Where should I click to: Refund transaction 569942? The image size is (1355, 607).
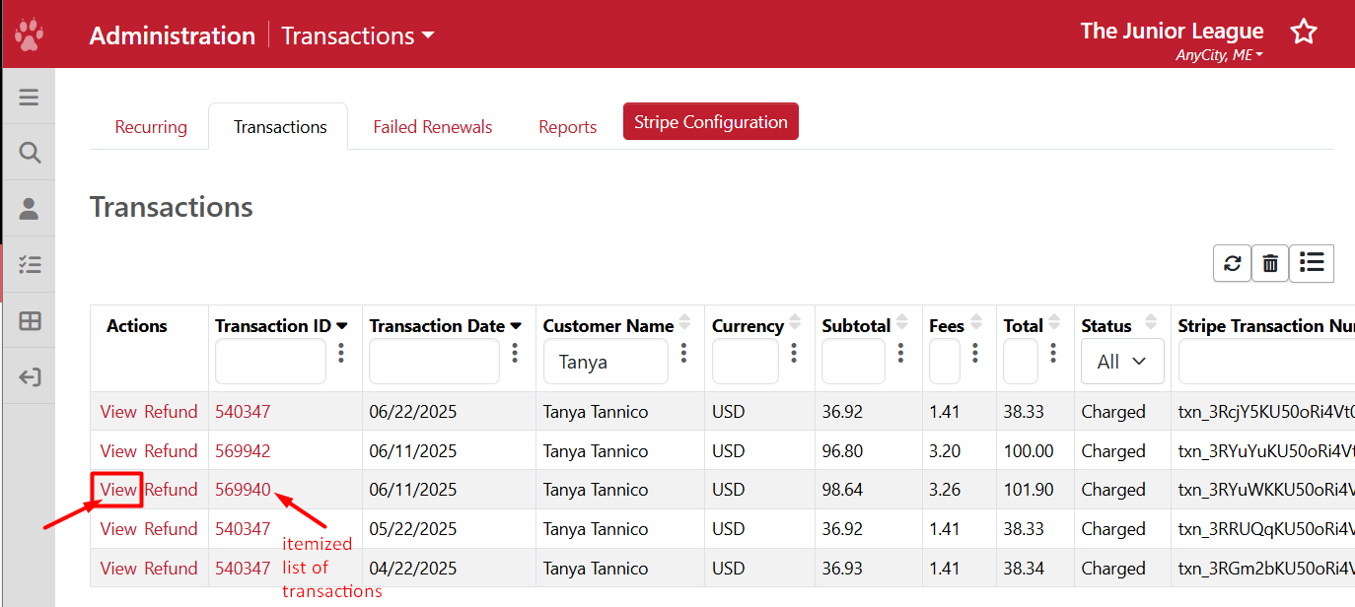(172, 451)
